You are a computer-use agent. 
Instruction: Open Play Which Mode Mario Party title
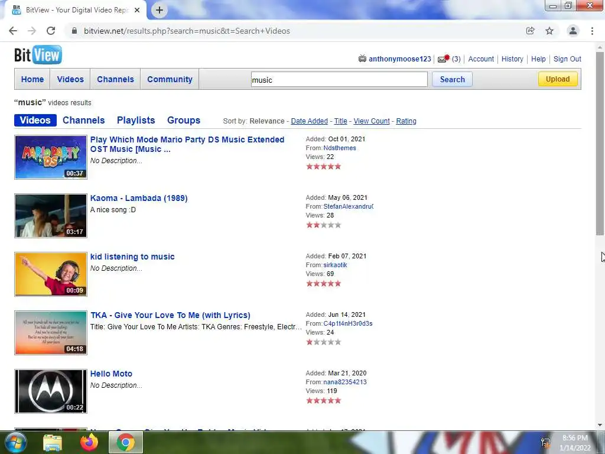[x=187, y=144]
